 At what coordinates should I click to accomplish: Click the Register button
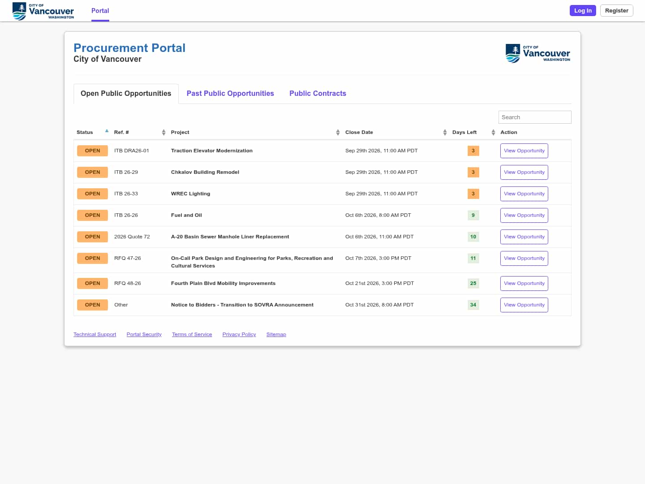pos(616,10)
